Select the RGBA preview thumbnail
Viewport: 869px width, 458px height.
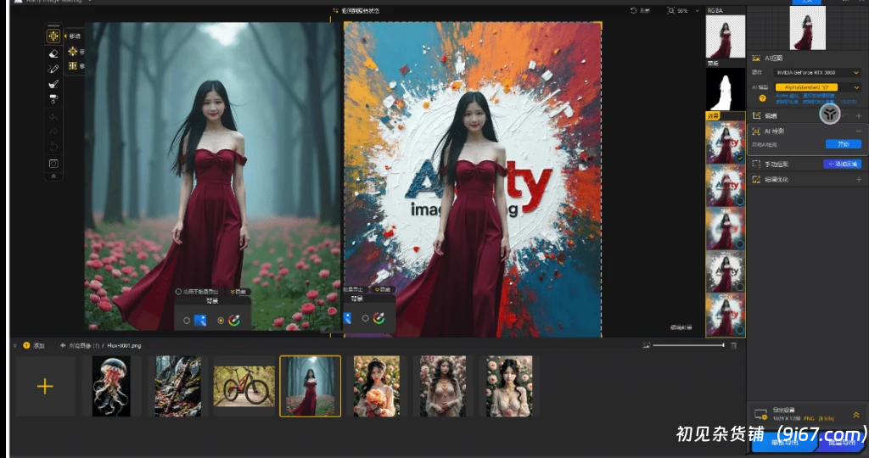pyautogui.click(x=725, y=36)
